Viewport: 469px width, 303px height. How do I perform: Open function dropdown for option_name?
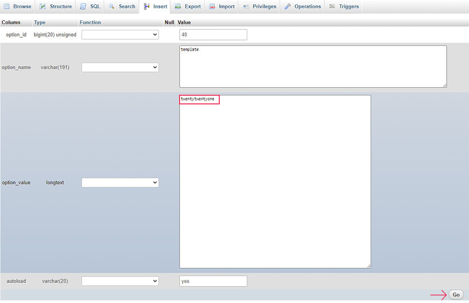click(x=120, y=67)
